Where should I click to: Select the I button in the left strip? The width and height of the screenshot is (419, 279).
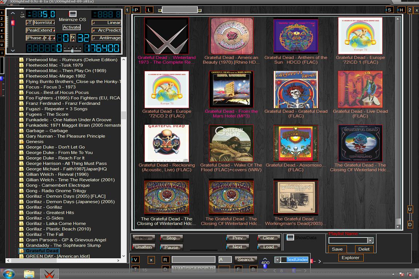coord(2,53)
